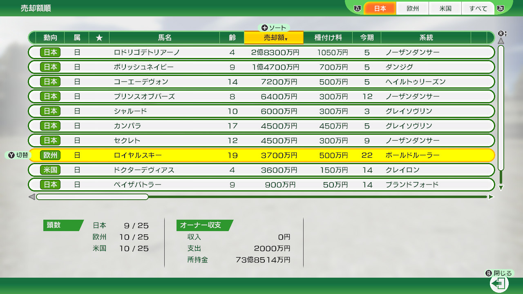
Task: Click 欧州 badge on ロイヤルスキー row
Action: (x=50, y=155)
